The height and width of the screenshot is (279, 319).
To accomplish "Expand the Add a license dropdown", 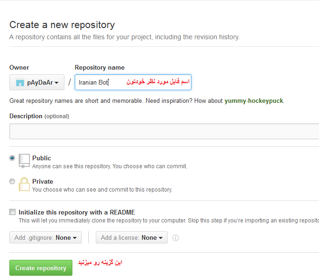I will coord(132,238).
